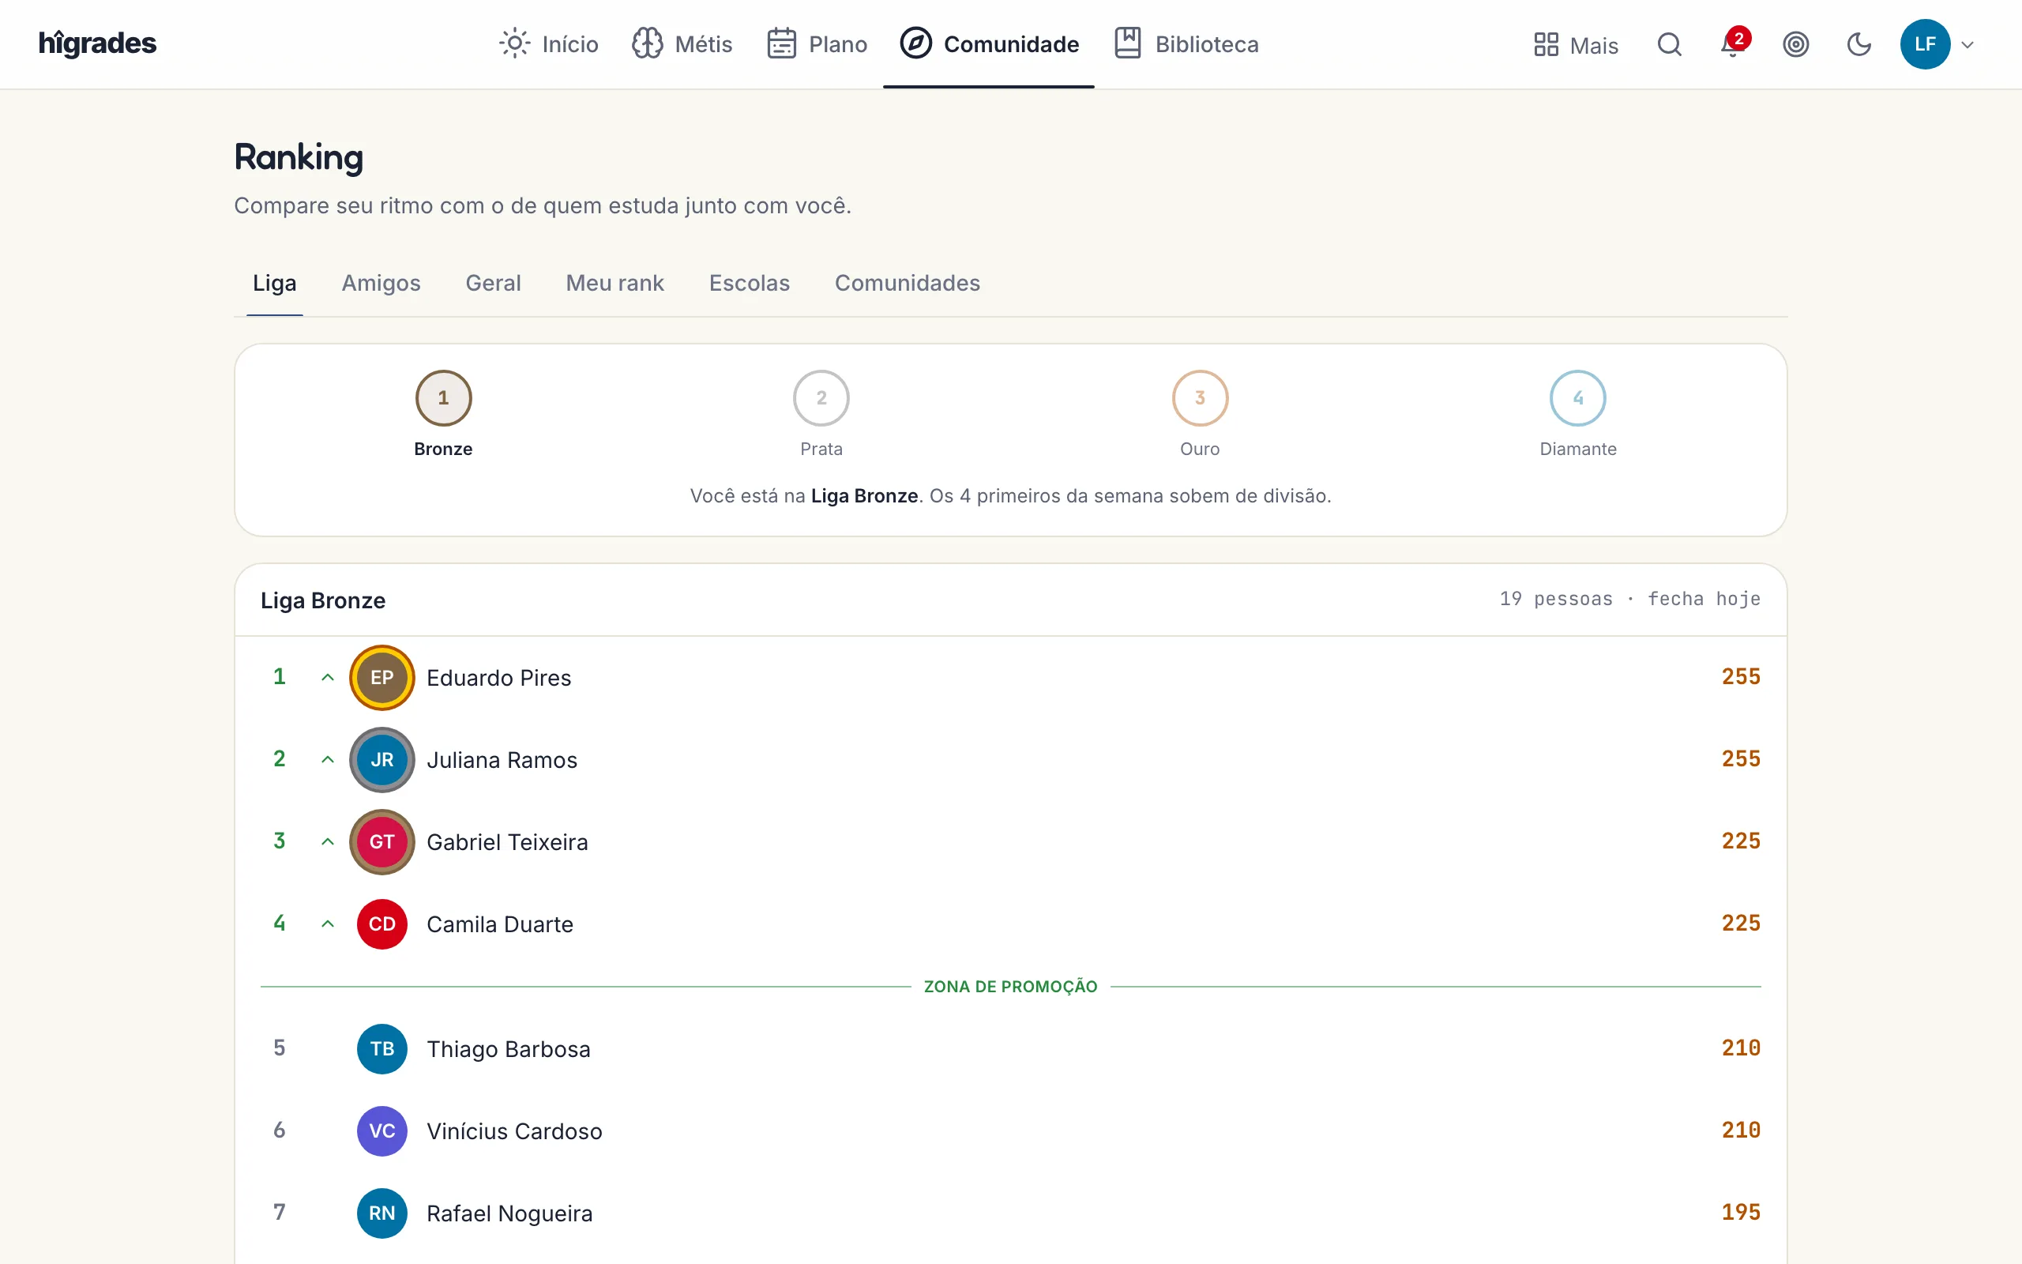The image size is (2022, 1264).
Task: Switch to the Meu rank tab
Action: click(x=615, y=284)
